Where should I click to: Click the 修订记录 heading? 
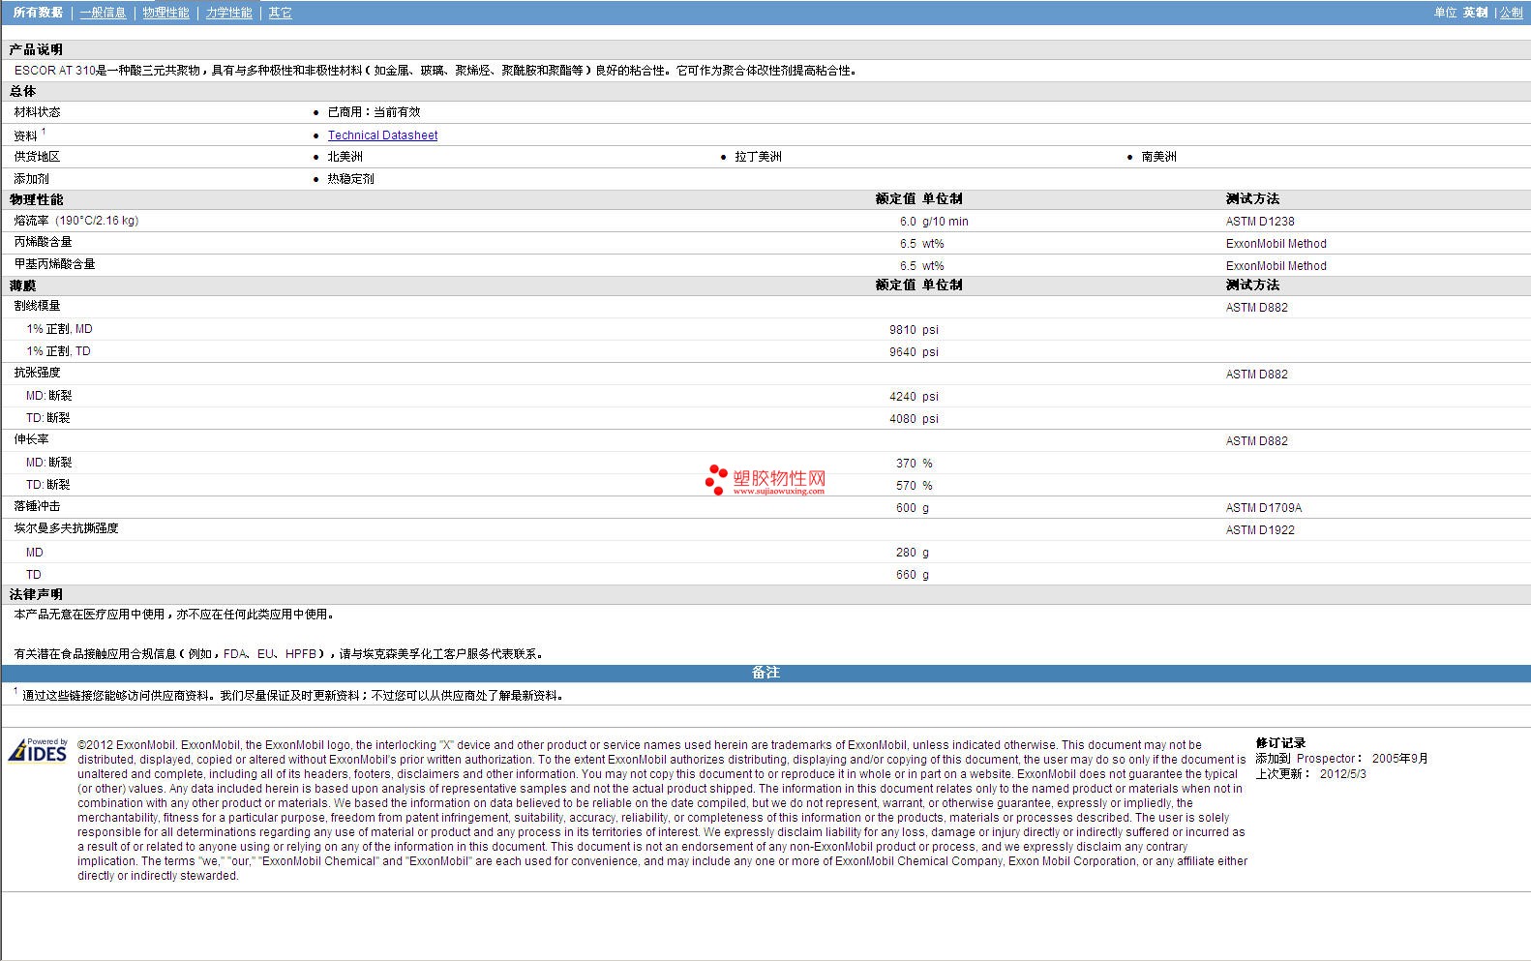1280,743
